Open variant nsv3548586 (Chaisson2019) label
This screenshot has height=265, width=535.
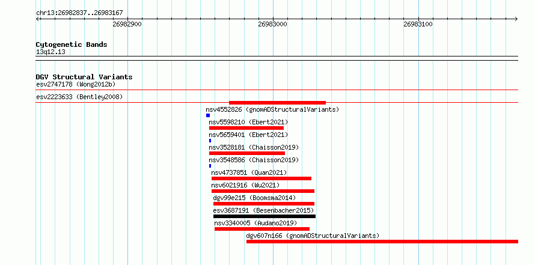(x=254, y=160)
